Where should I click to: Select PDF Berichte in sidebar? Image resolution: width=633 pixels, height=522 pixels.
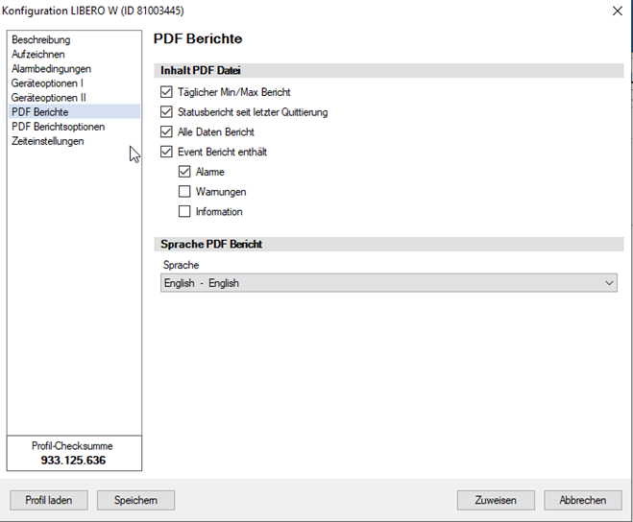point(39,112)
